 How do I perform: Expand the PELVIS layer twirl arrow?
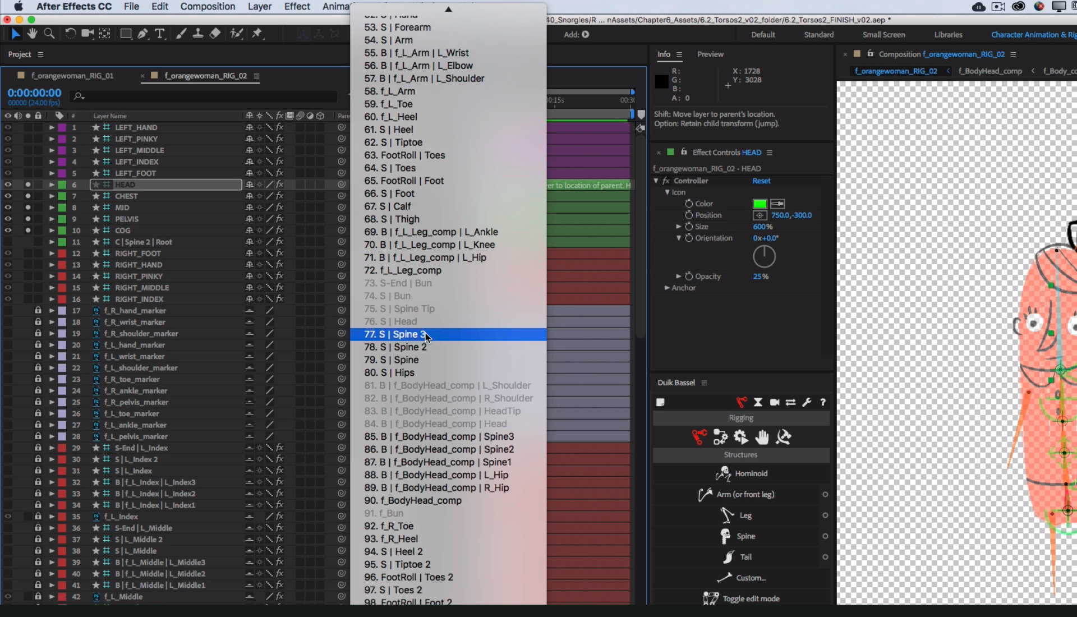52,219
